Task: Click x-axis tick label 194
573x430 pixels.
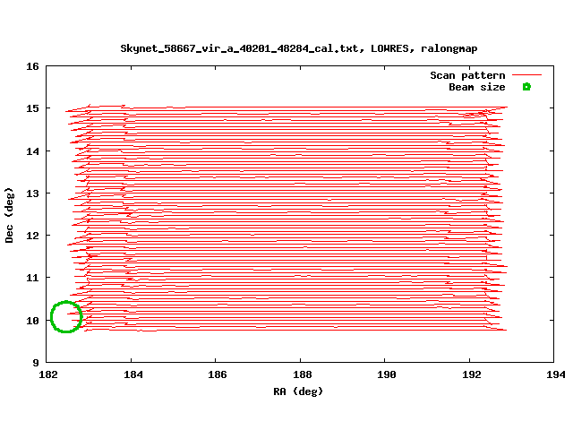Action: tap(556, 374)
